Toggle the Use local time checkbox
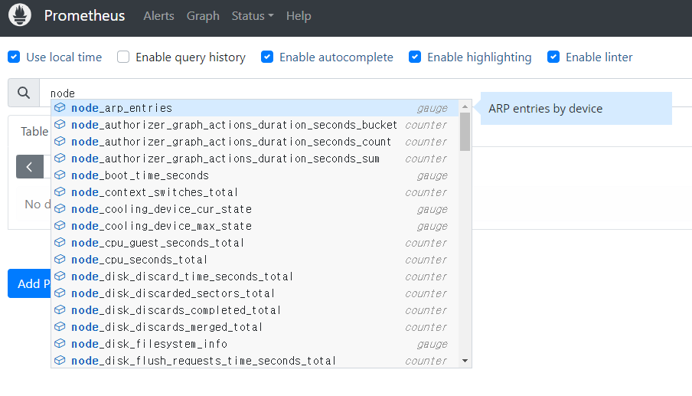692x396 pixels. click(x=14, y=57)
